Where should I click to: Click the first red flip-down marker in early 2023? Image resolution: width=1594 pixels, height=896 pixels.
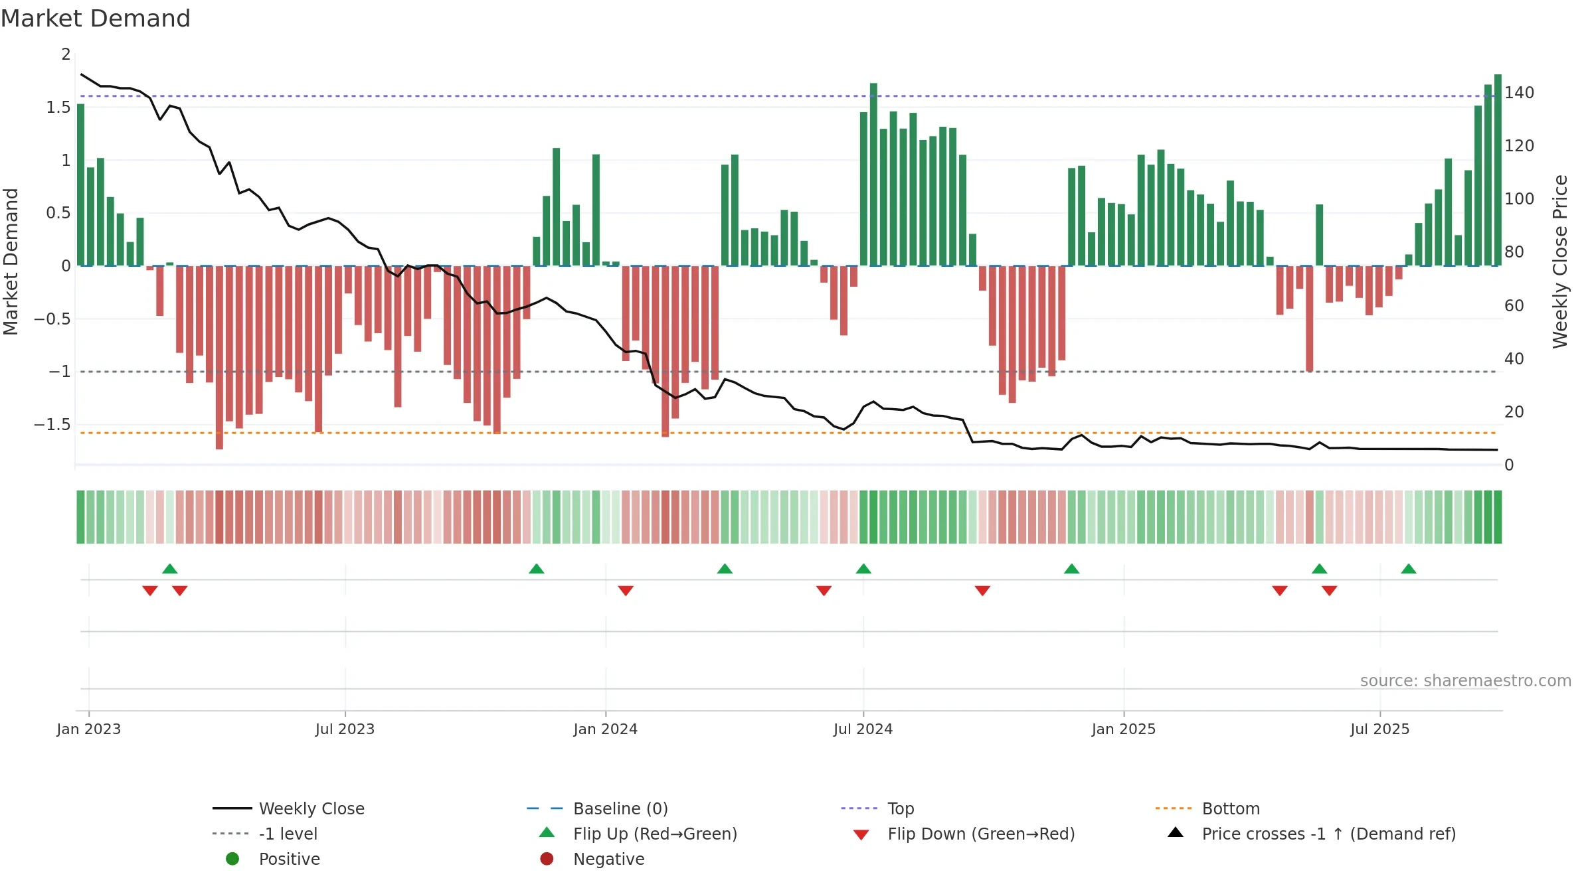150,591
